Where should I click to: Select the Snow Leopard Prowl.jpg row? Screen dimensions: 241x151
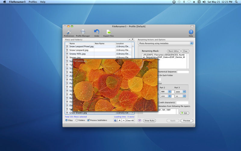[99, 47]
